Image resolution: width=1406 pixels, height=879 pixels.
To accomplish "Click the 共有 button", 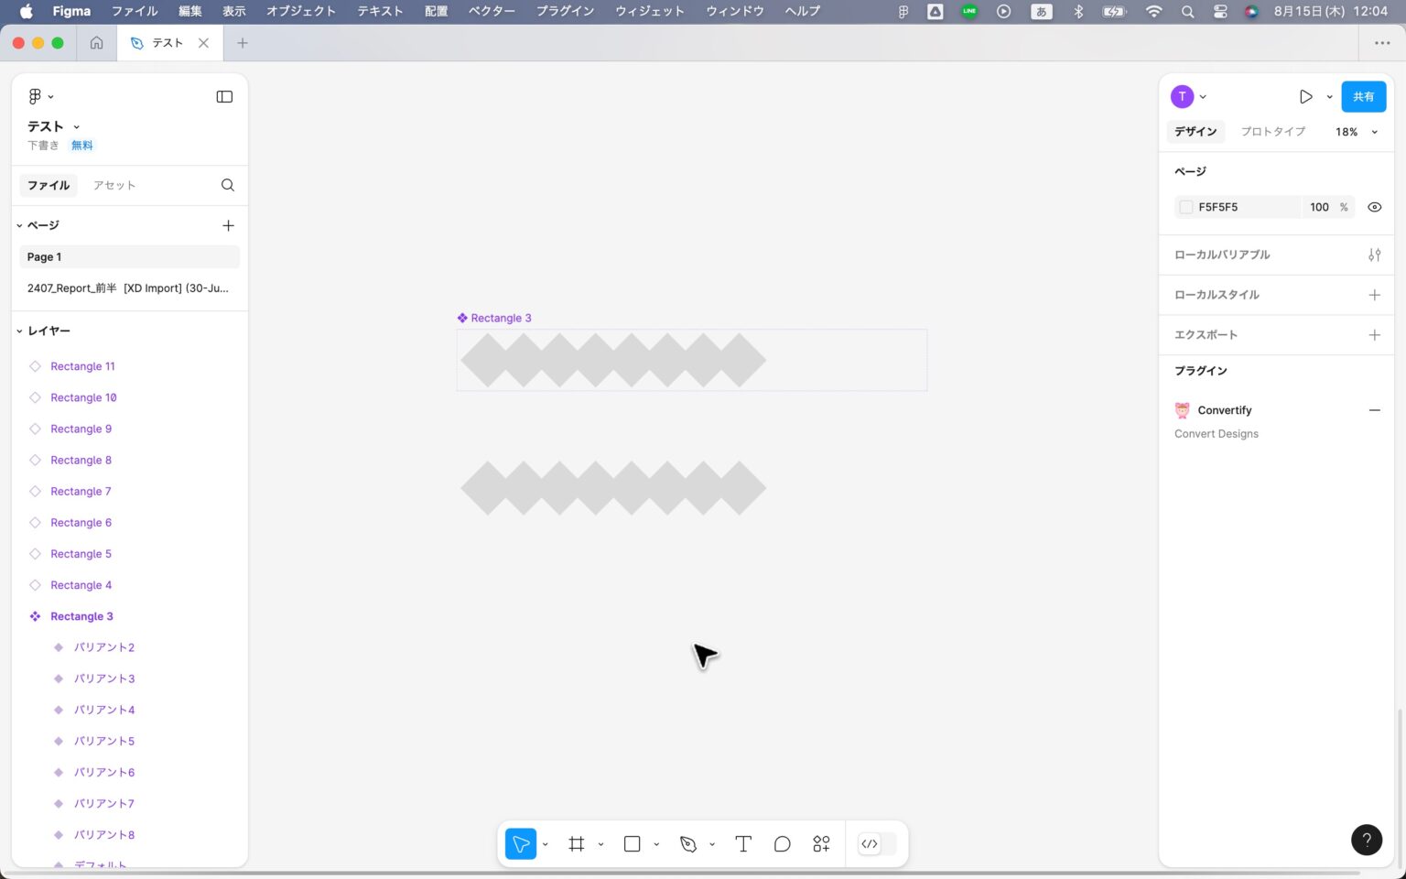I will click(1363, 96).
